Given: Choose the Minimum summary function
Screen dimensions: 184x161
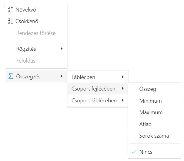Looking at the screenshot, I should point(150,101).
